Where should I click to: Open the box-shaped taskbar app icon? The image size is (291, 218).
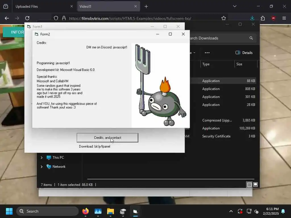123,211
